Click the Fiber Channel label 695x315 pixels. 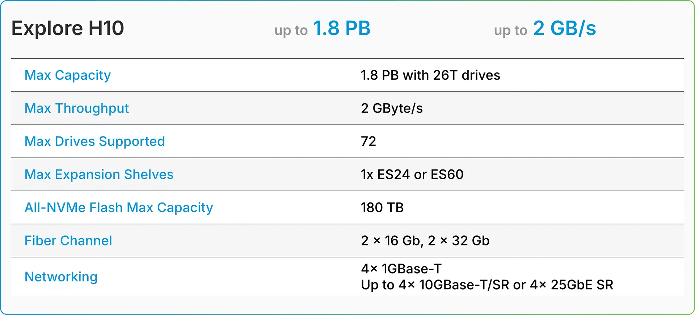(x=68, y=241)
